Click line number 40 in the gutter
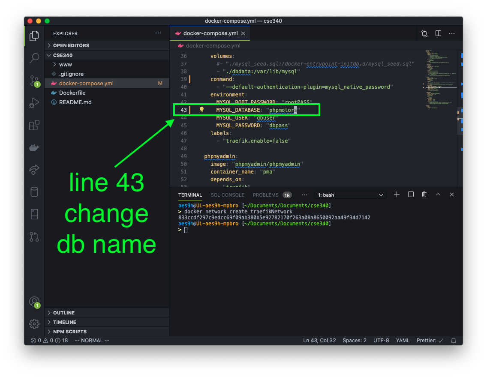This screenshot has width=487, height=377. tap(183, 87)
